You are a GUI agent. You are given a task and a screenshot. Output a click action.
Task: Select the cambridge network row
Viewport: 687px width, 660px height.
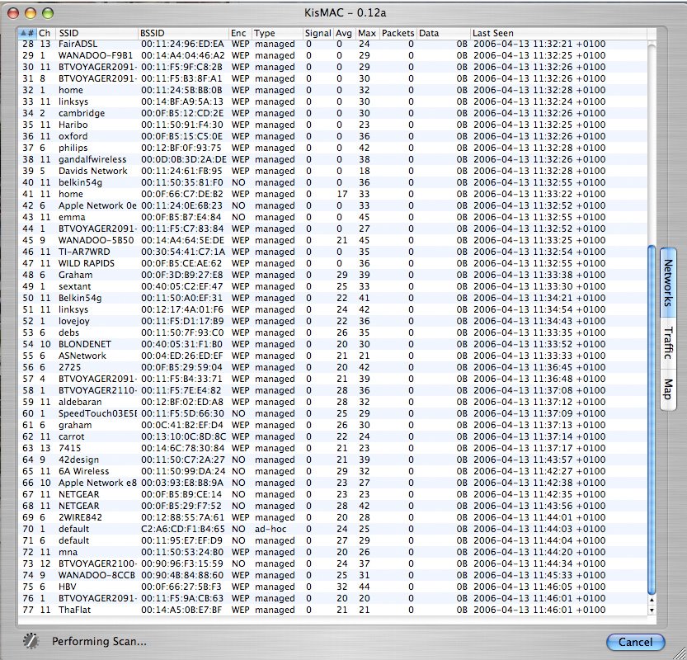coord(332,113)
